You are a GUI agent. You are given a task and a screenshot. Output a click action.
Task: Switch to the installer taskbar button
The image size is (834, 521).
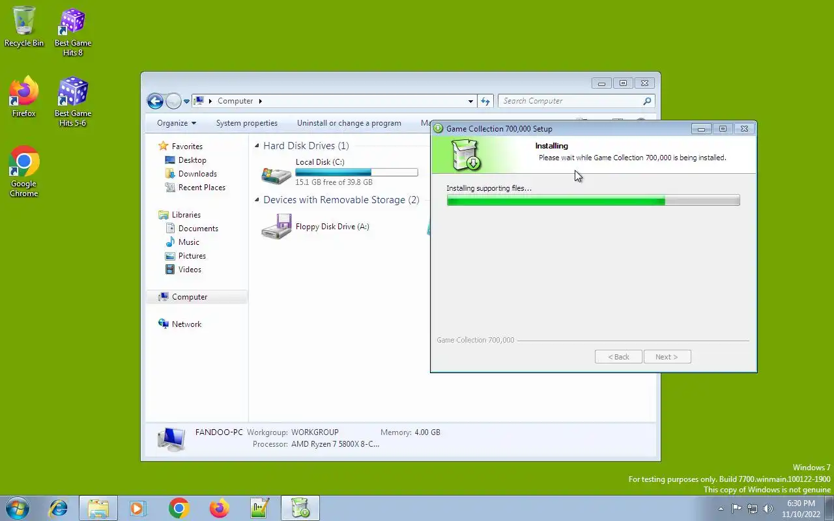click(x=300, y=508)
